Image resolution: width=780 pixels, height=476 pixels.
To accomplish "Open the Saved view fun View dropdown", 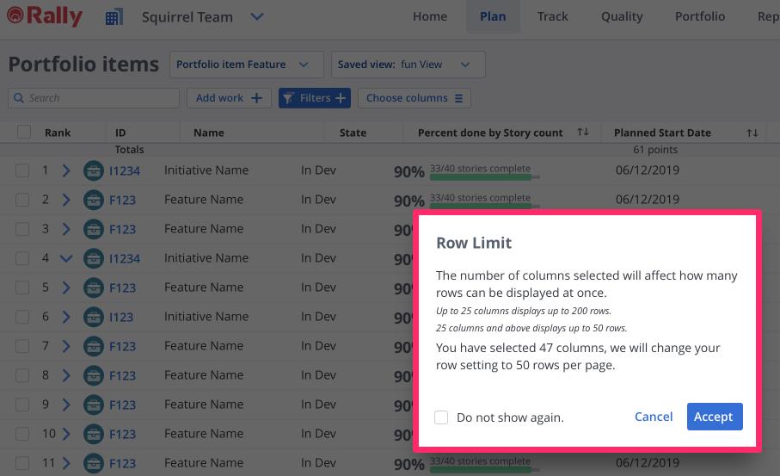I will pyautogui.click(x=408, y=65).
